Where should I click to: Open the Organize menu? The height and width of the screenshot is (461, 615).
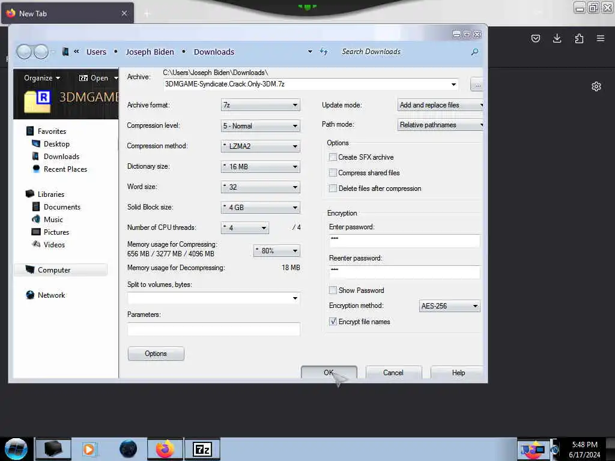pos(42,78)
